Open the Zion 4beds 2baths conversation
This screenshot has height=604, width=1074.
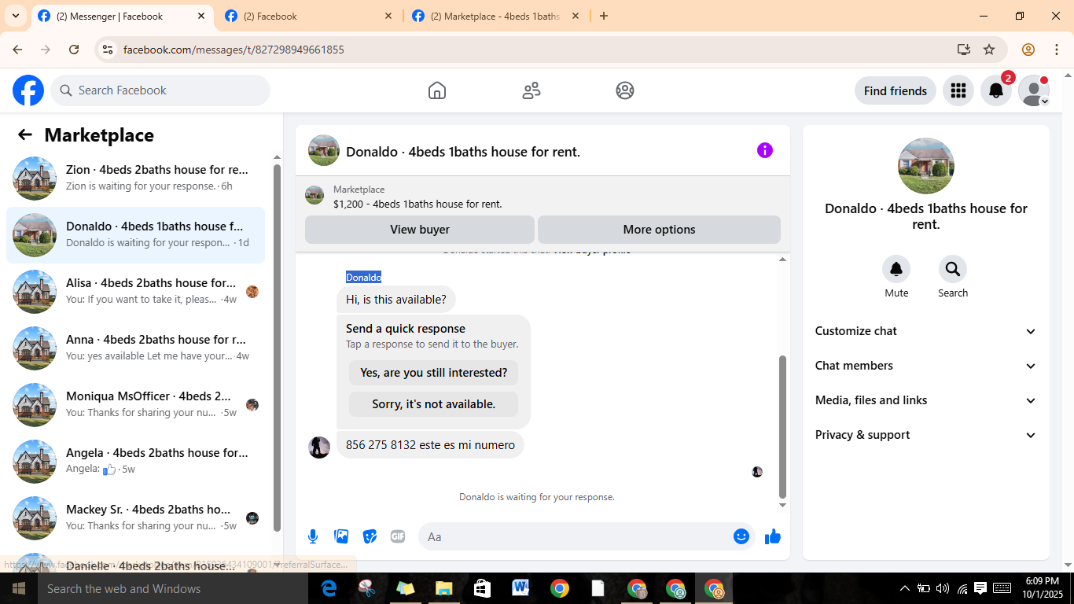coord(135,179)
